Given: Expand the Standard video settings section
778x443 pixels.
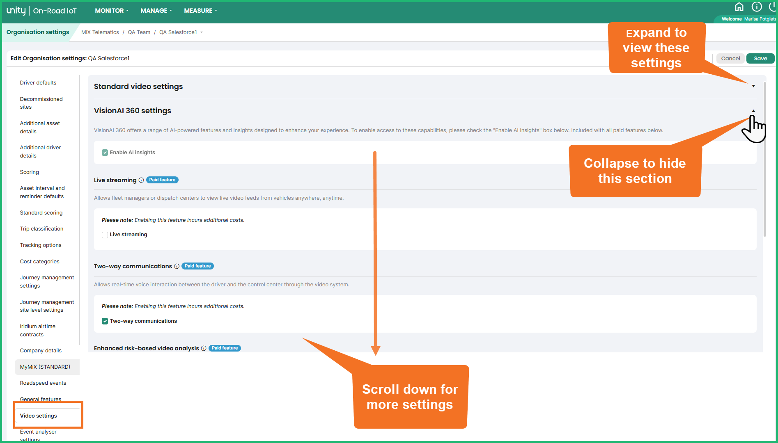Looking at the screenshot, I should 753,86.
